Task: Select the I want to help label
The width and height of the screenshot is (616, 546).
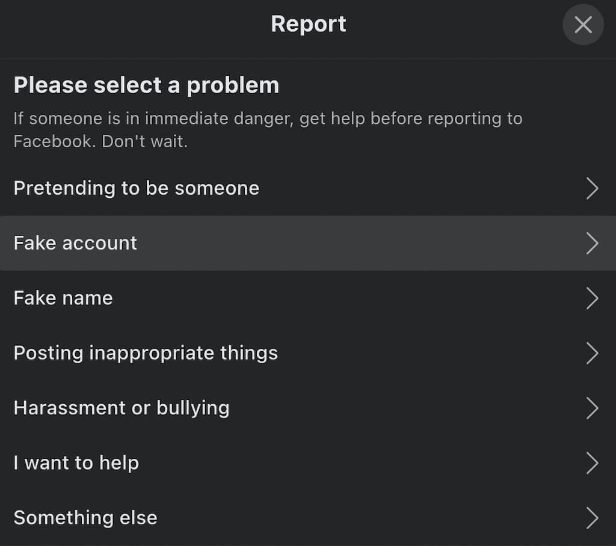Action: click(x=76, y=463)
